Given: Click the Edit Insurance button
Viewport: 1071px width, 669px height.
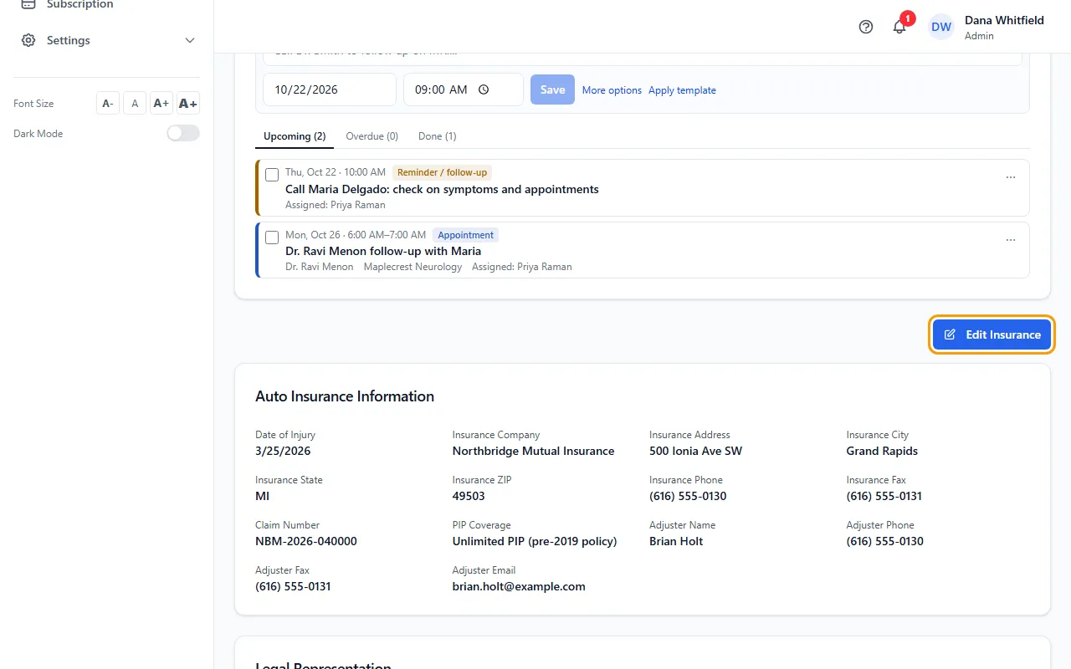Looking at the screenshot, I should [x=992, y=334].
